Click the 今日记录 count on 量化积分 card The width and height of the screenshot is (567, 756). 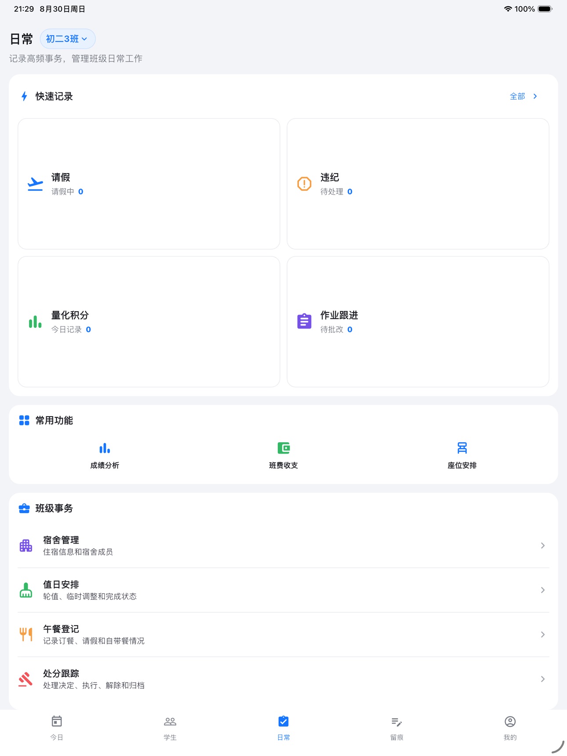[88, 330]
